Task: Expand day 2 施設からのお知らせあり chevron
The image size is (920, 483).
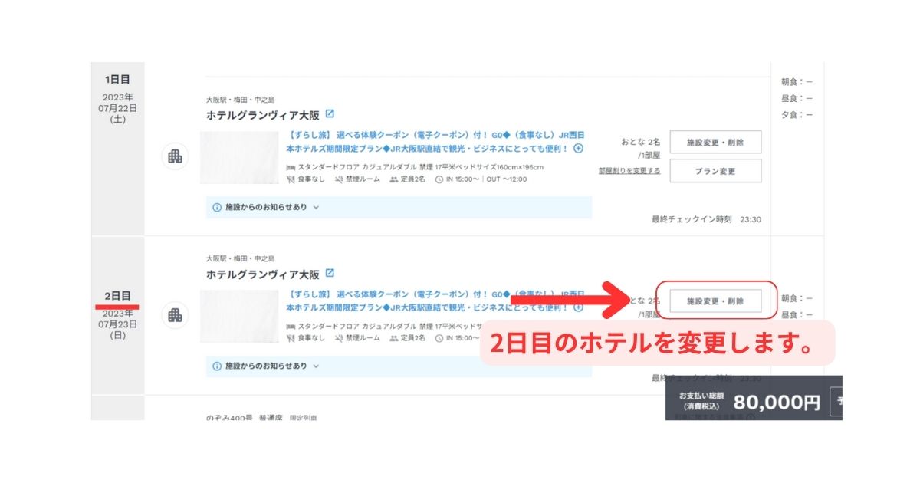Action: point(316,366)
